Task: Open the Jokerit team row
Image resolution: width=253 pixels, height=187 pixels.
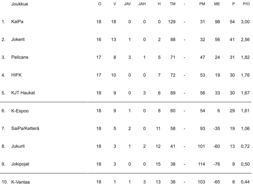Action: (19, 39)
